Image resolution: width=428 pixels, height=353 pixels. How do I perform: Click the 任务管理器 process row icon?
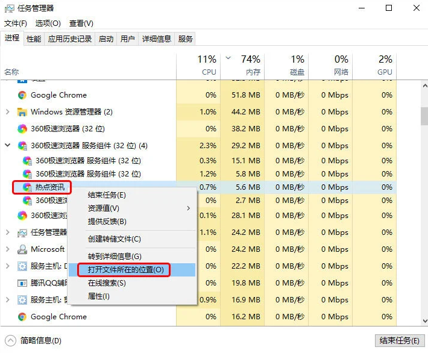(22, 233)
